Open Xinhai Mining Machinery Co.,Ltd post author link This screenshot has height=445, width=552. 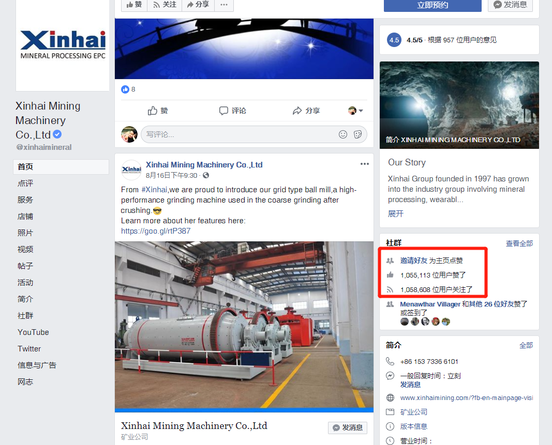pos(204,165)
